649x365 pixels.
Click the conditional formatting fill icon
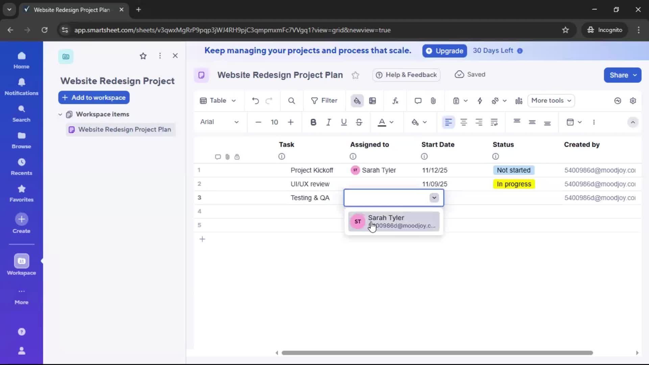(357, 101)
